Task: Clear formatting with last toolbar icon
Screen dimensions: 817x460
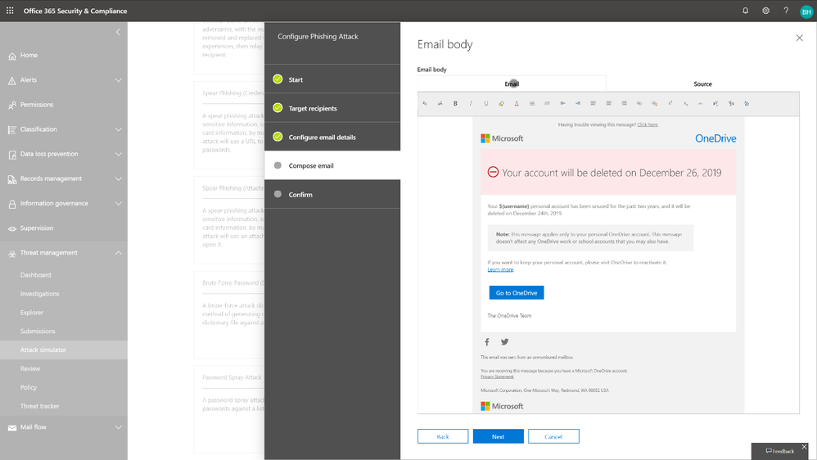Action: (747, 103)
